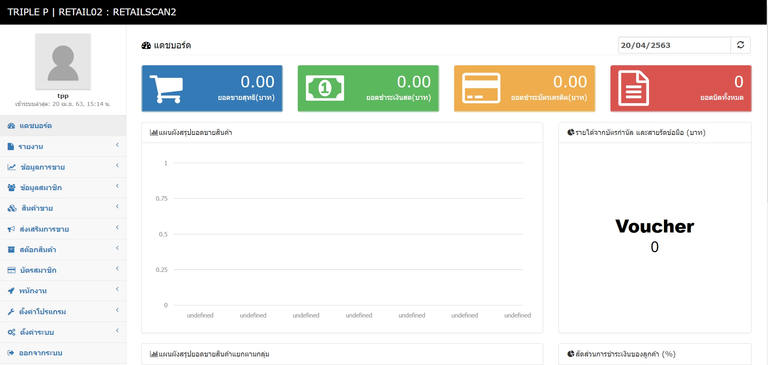Open the แดชบอร์ด sidebar menu item
Image resolution: width=768 pixels, height=365 pixels.
point(63,126)
